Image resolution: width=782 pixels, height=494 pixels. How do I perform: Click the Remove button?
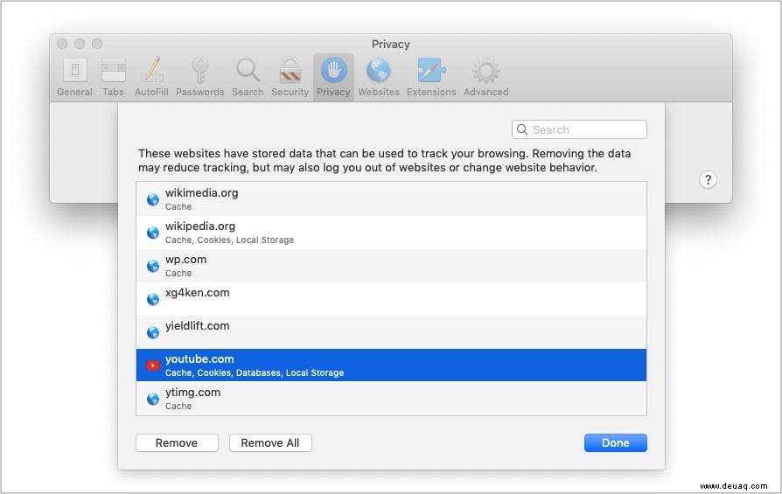click(177, 442)
